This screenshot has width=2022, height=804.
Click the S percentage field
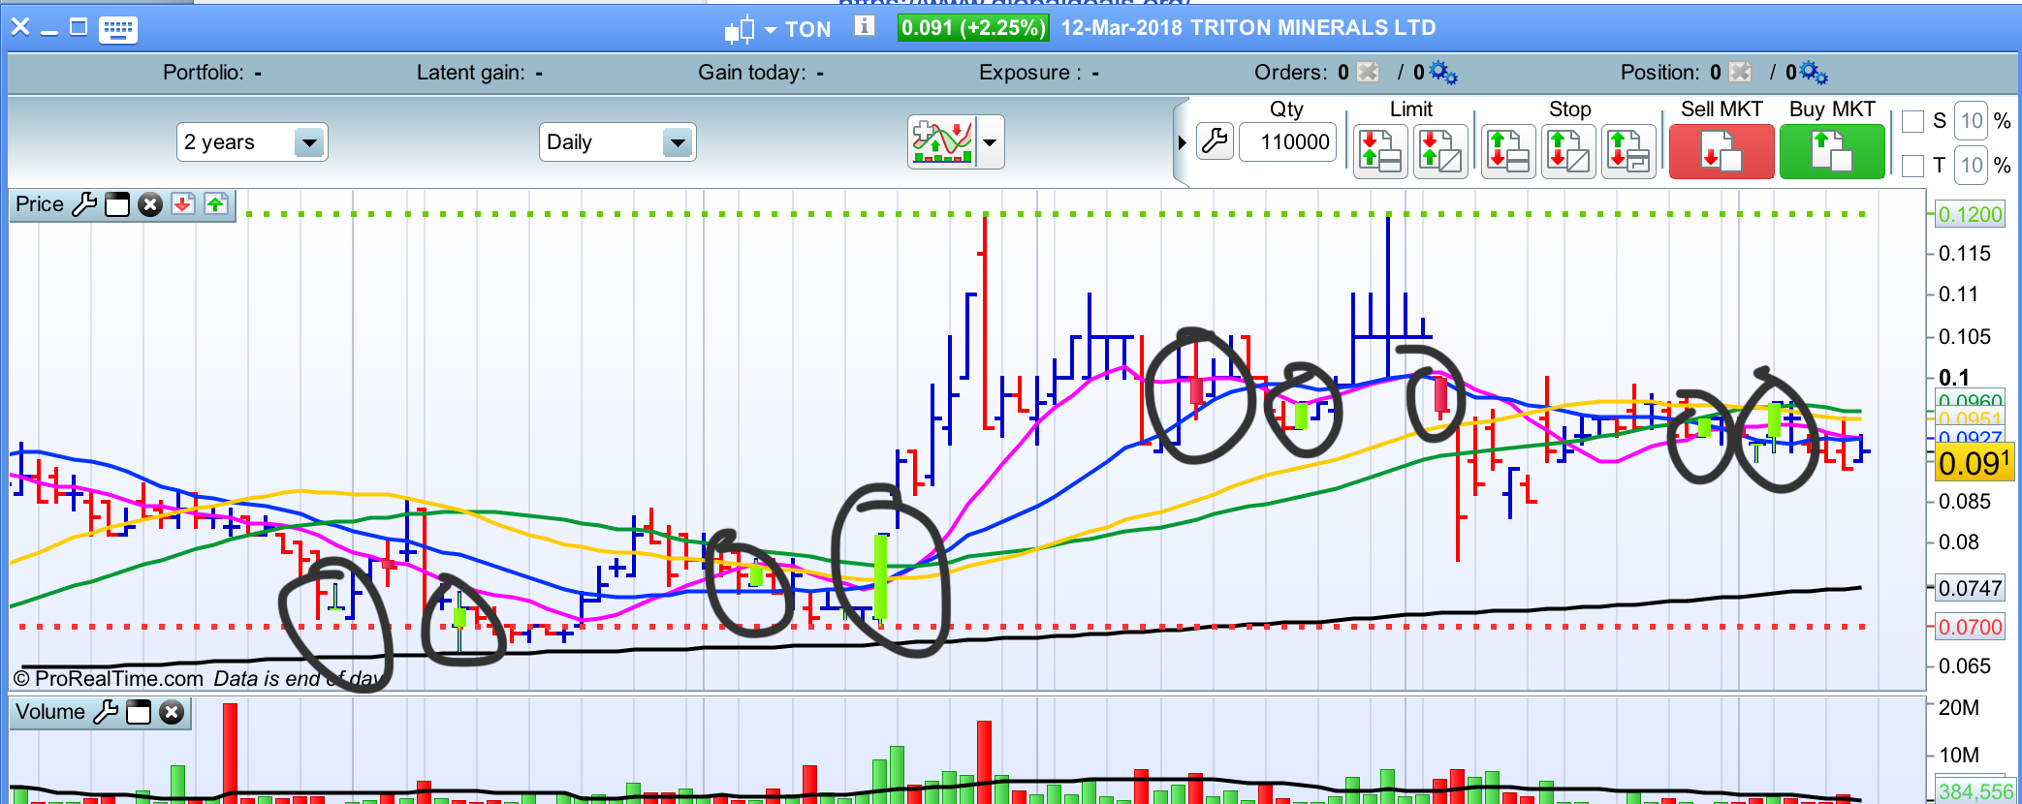[1972, 121]
